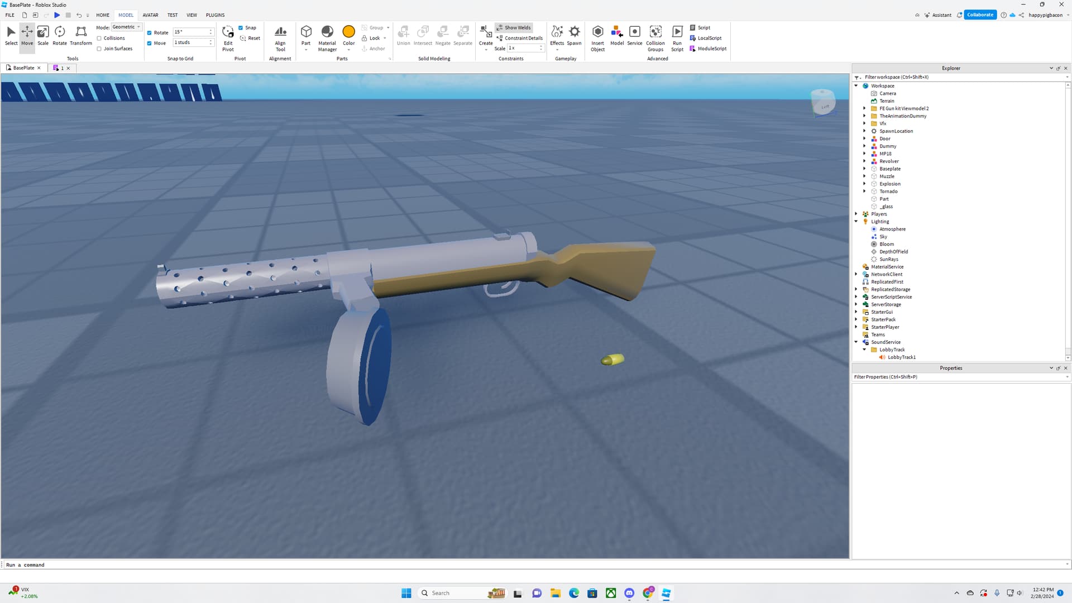Check the Join Surfaces option
The height and width of the screenshot is (603, 1072).
click(99, 49)
